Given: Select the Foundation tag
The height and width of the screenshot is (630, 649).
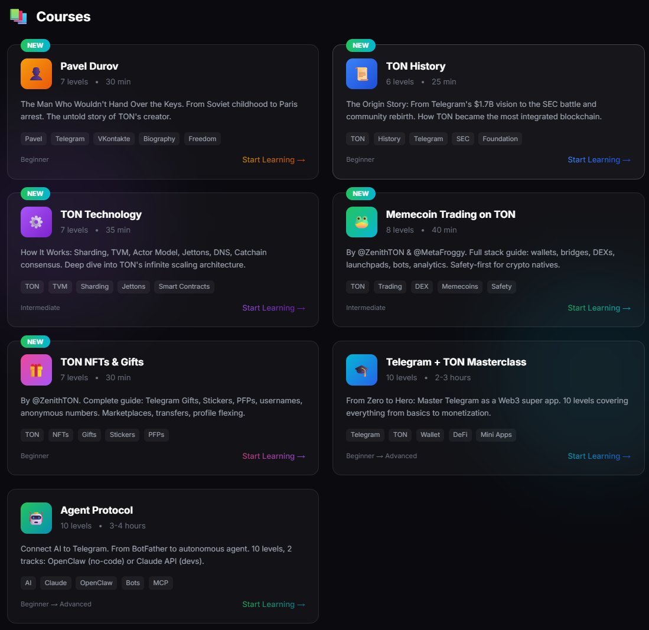Looking at the screenshot, I should (500, 139).
